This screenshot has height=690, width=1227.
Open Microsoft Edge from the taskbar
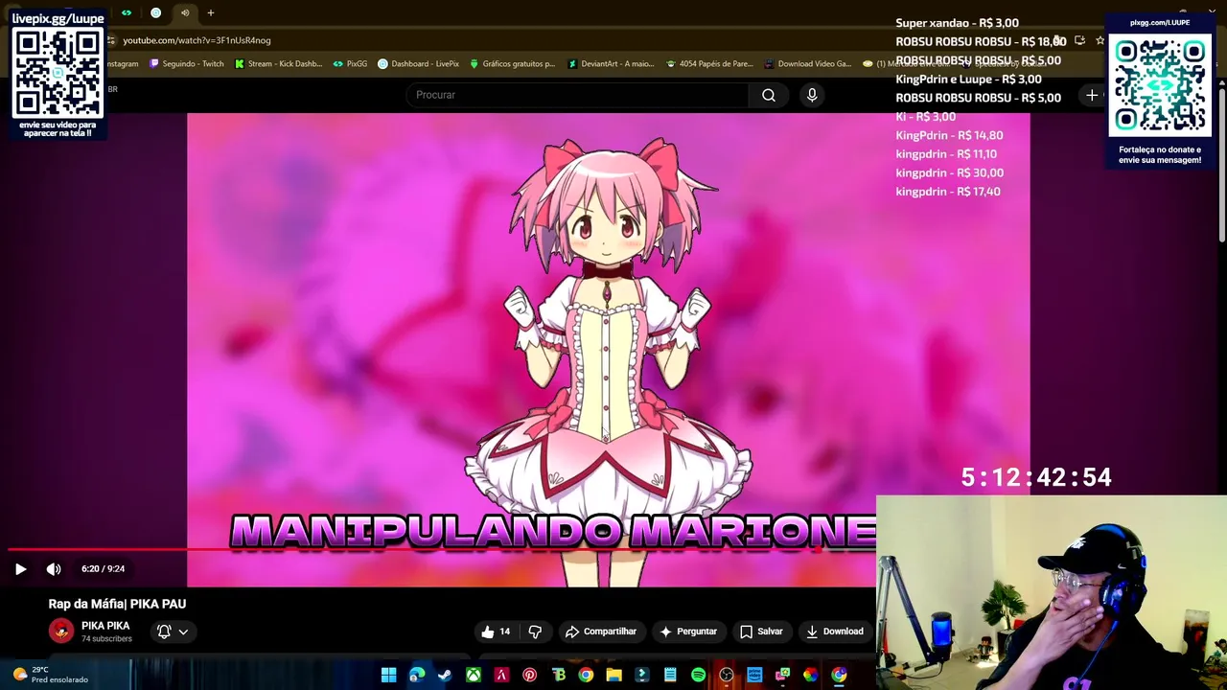click(417, 676)
